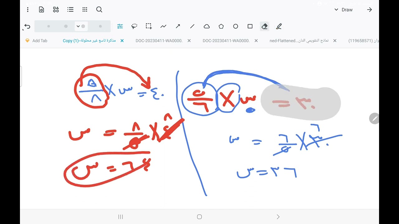
Task: Open the document settings page icon
Action: pyautogui.click(x=41, y=10)
